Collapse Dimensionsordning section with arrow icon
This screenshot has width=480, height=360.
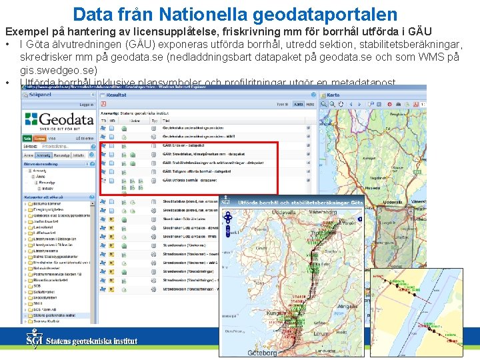point(87,164)
